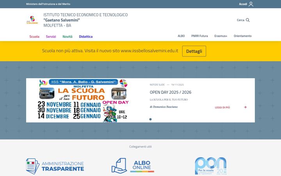The width and height of the screenshot is (281, 176).
Task: Open the Erasmus+ page
Action: tap(221, 36)
